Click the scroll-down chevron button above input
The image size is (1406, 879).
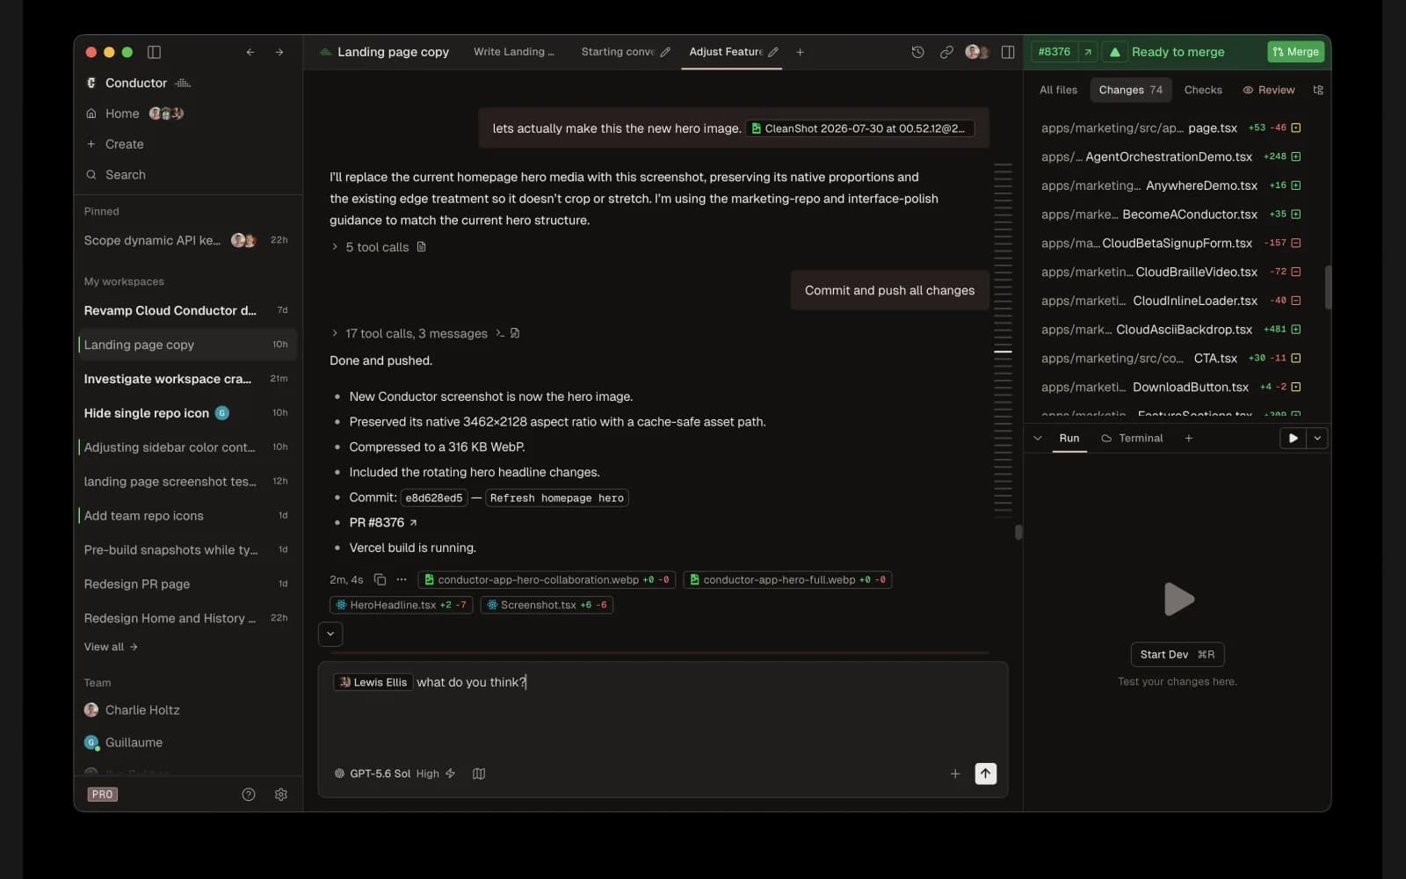(330, 634)
